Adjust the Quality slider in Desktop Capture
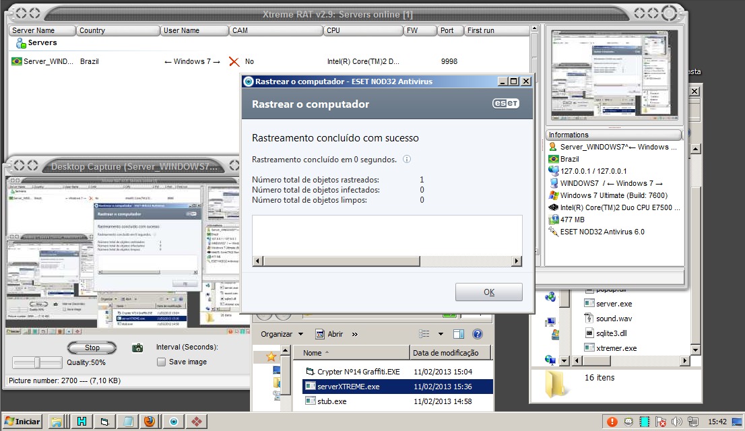Image resolution: width=745 pixels, height=431 pixels. pos(37,363)
